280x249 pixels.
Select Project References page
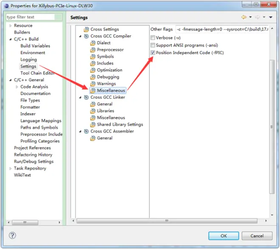[x=32, y=148]
